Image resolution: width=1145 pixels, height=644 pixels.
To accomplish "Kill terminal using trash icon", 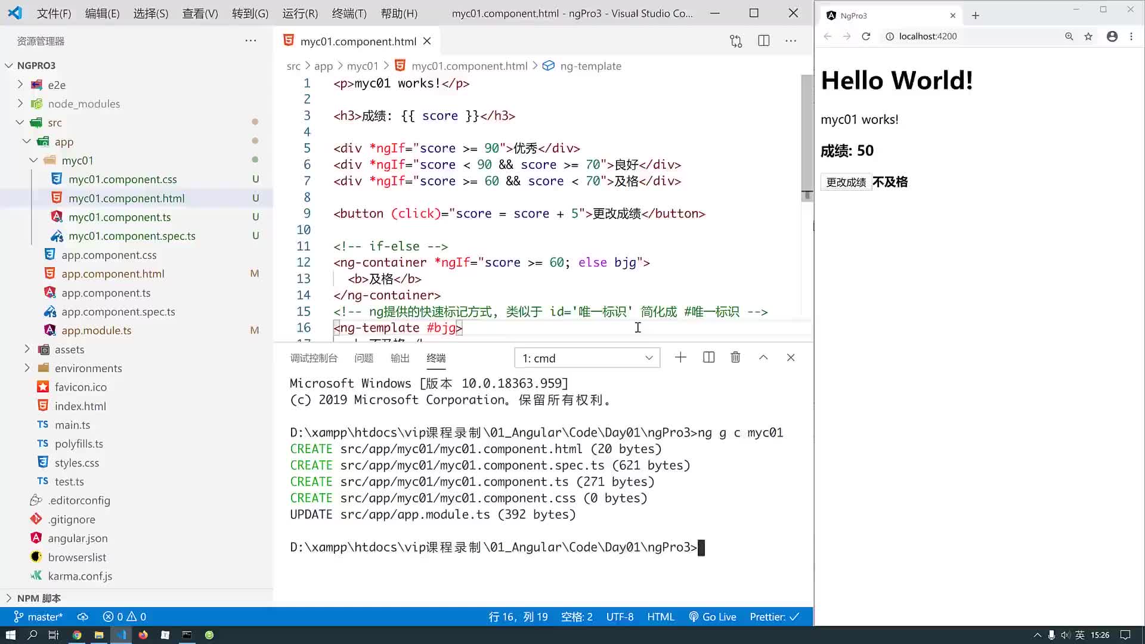I will tap(735, 357).
